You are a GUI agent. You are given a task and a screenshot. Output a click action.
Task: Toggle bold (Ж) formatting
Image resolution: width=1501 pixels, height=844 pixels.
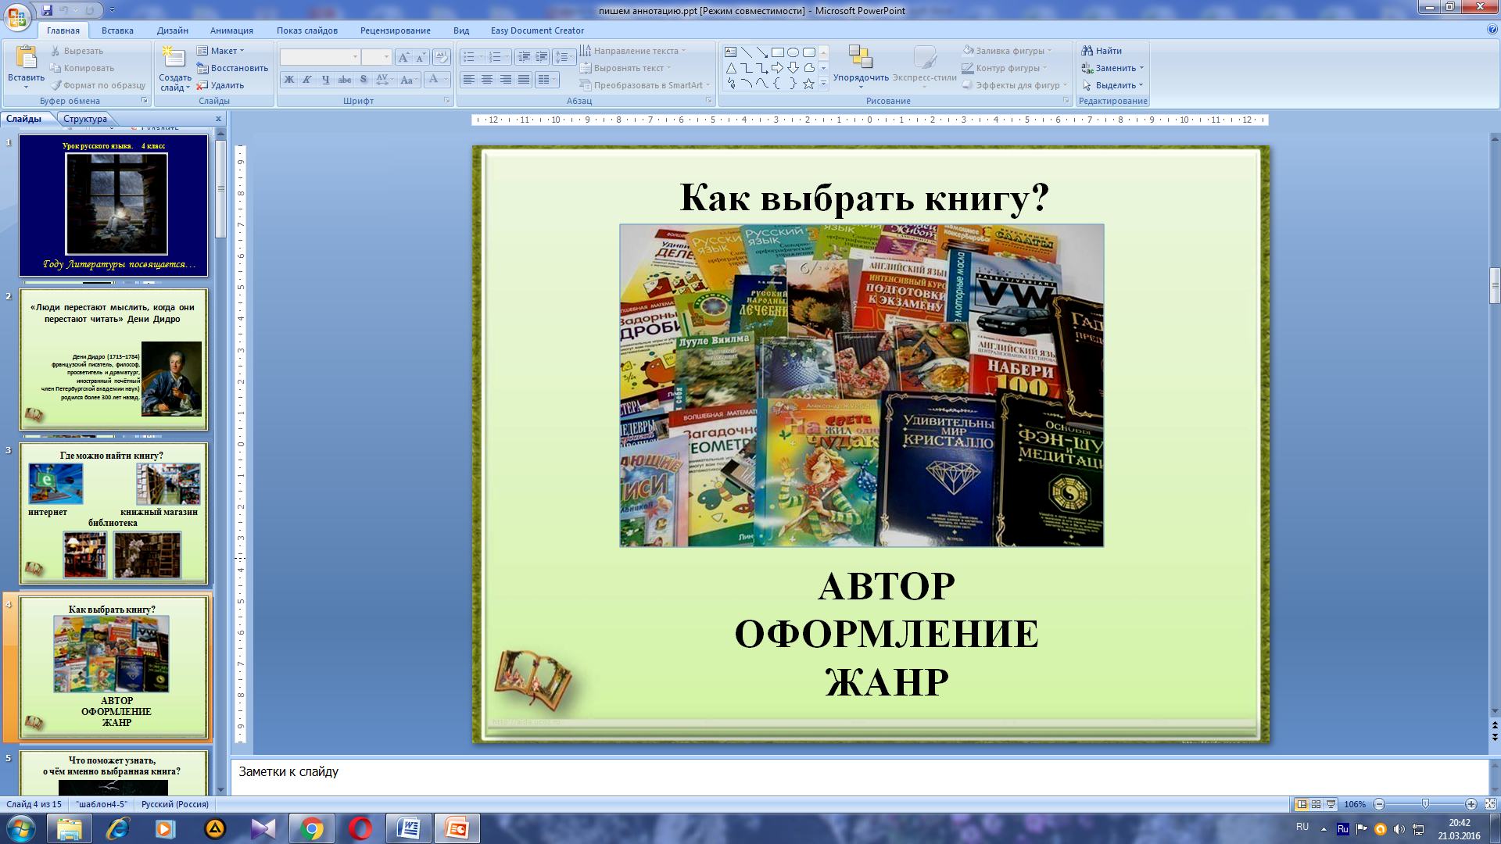[x=288, y=80]
